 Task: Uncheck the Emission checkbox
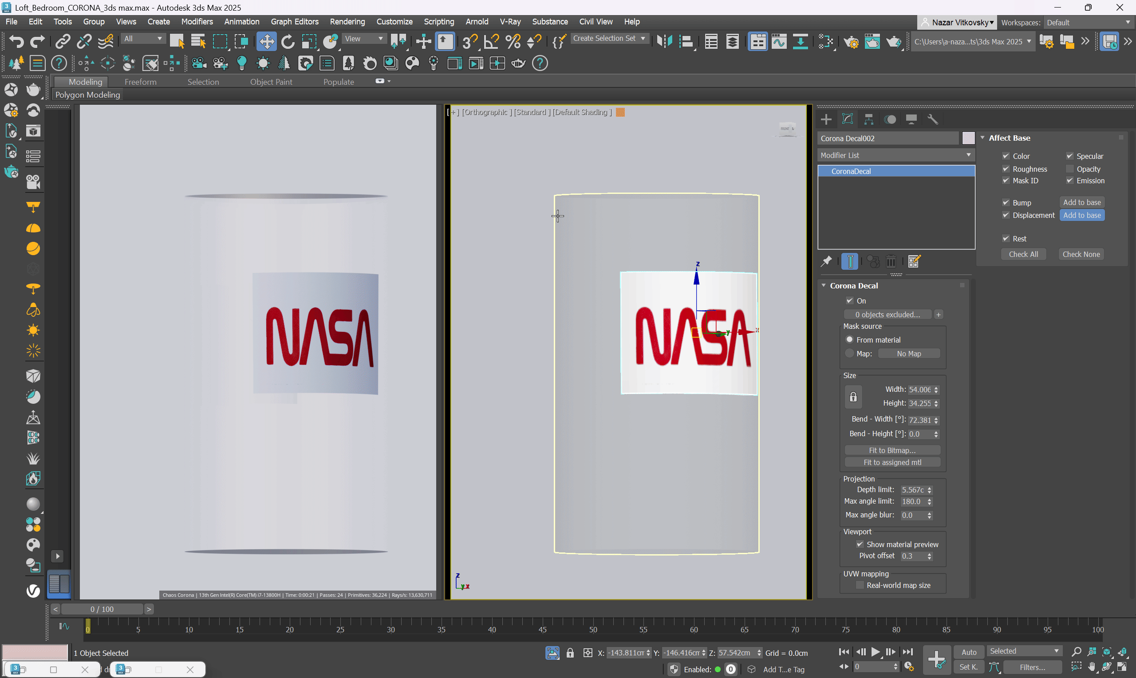[x=1069, y=181]
